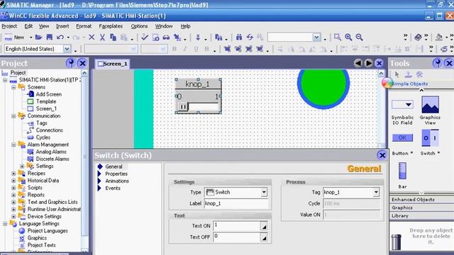The width and height of the screenshot is (454, 255).
Task: Collapse the Alarm Management folder
Action: [13, 144]
